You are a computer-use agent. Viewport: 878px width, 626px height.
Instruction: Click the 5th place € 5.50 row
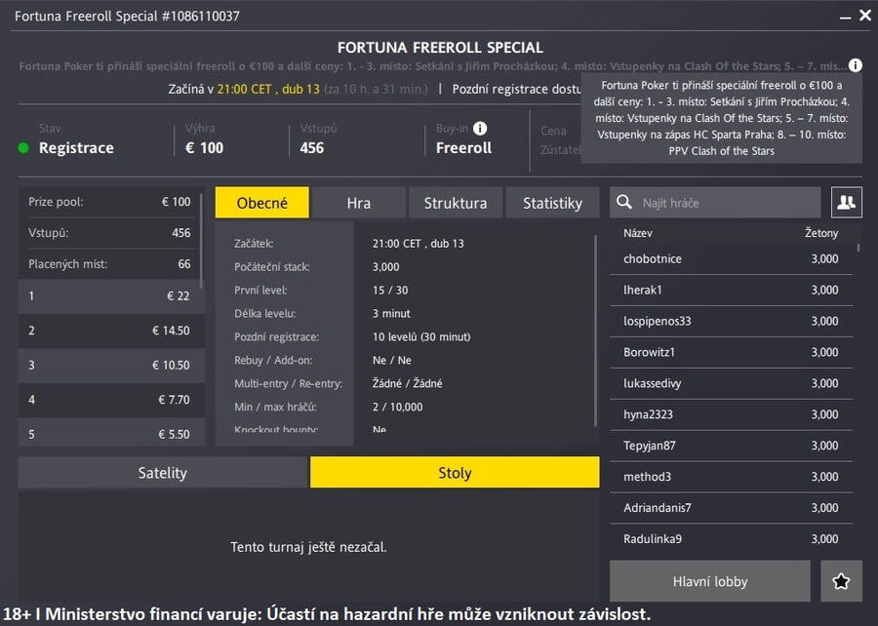tap(111, 433)
